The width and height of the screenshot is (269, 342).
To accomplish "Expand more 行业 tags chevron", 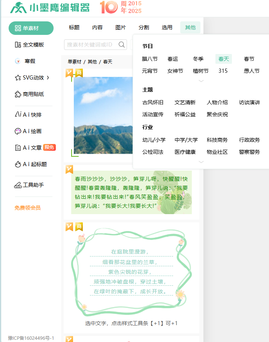I will (201, 162).
